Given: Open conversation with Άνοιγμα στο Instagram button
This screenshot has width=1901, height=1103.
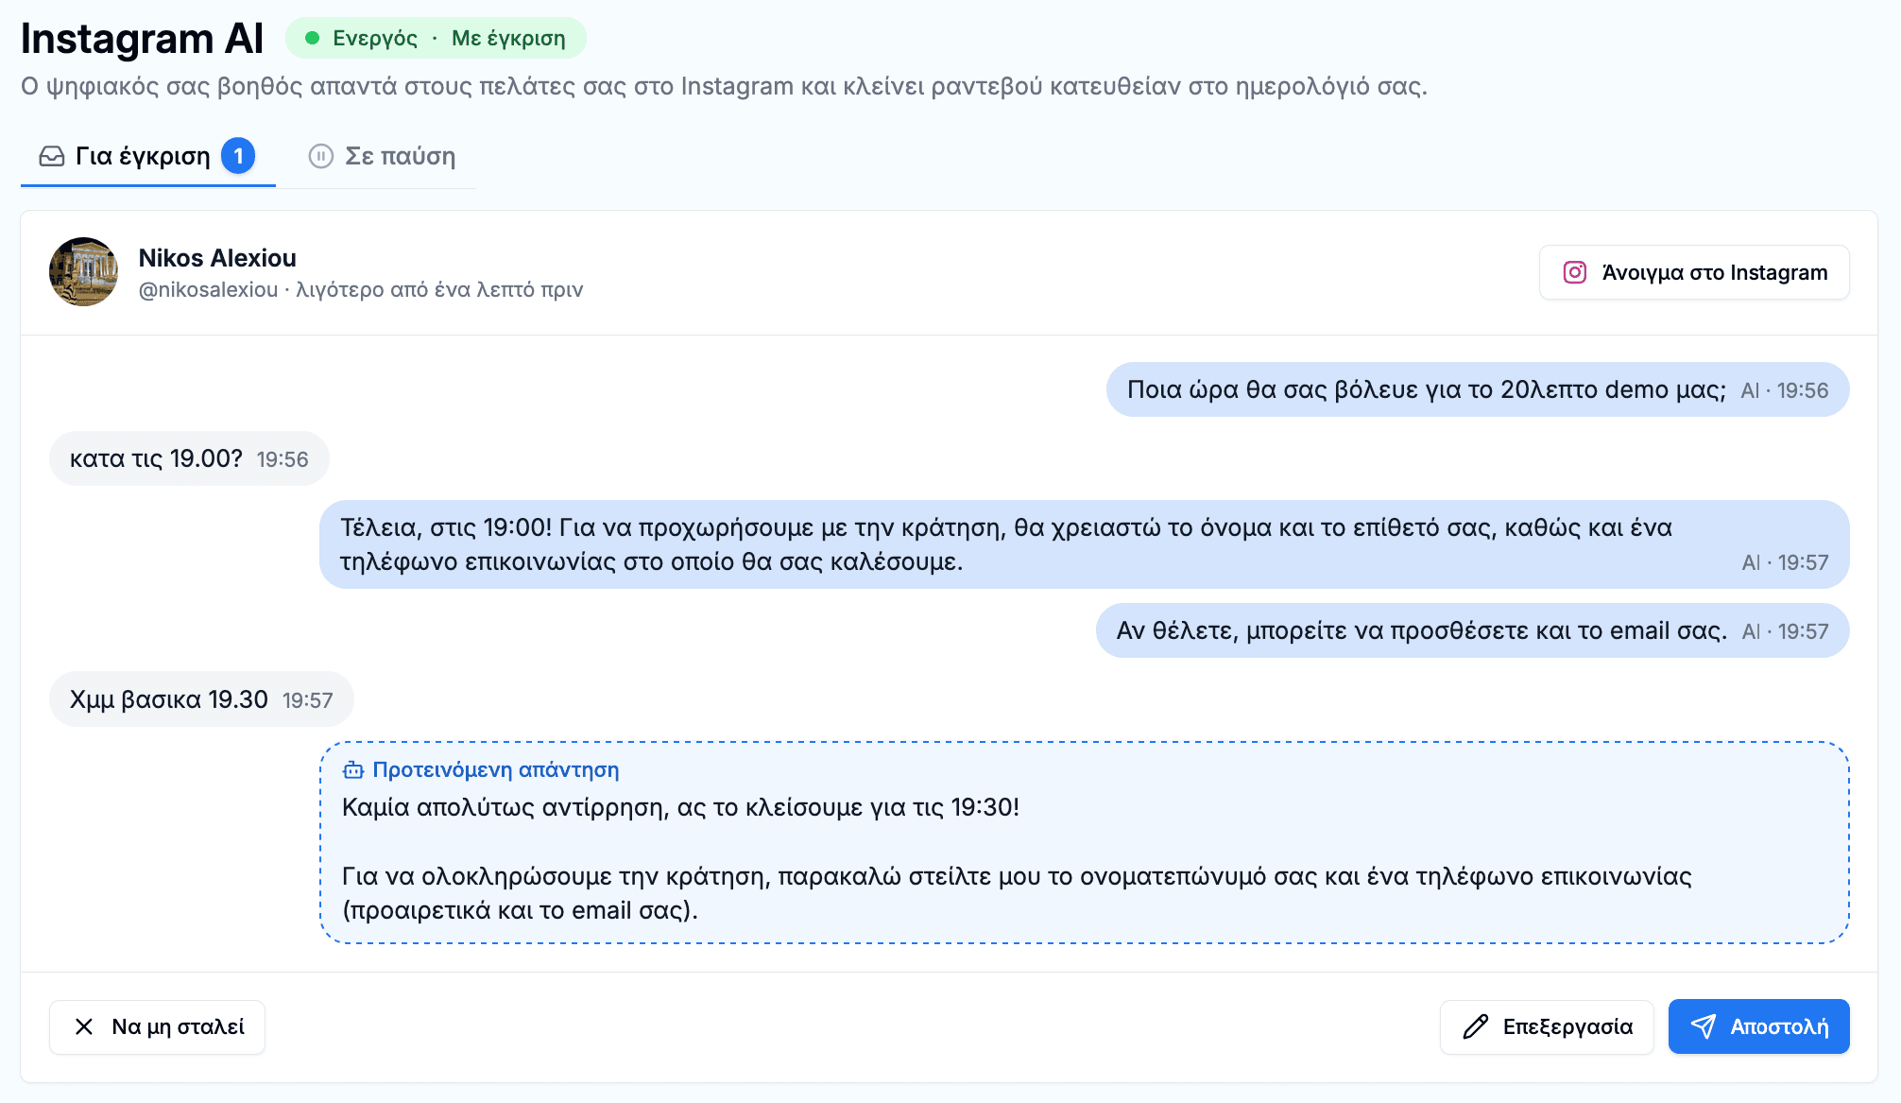Looking at the screenshot, I should [x=1694, y=272].
